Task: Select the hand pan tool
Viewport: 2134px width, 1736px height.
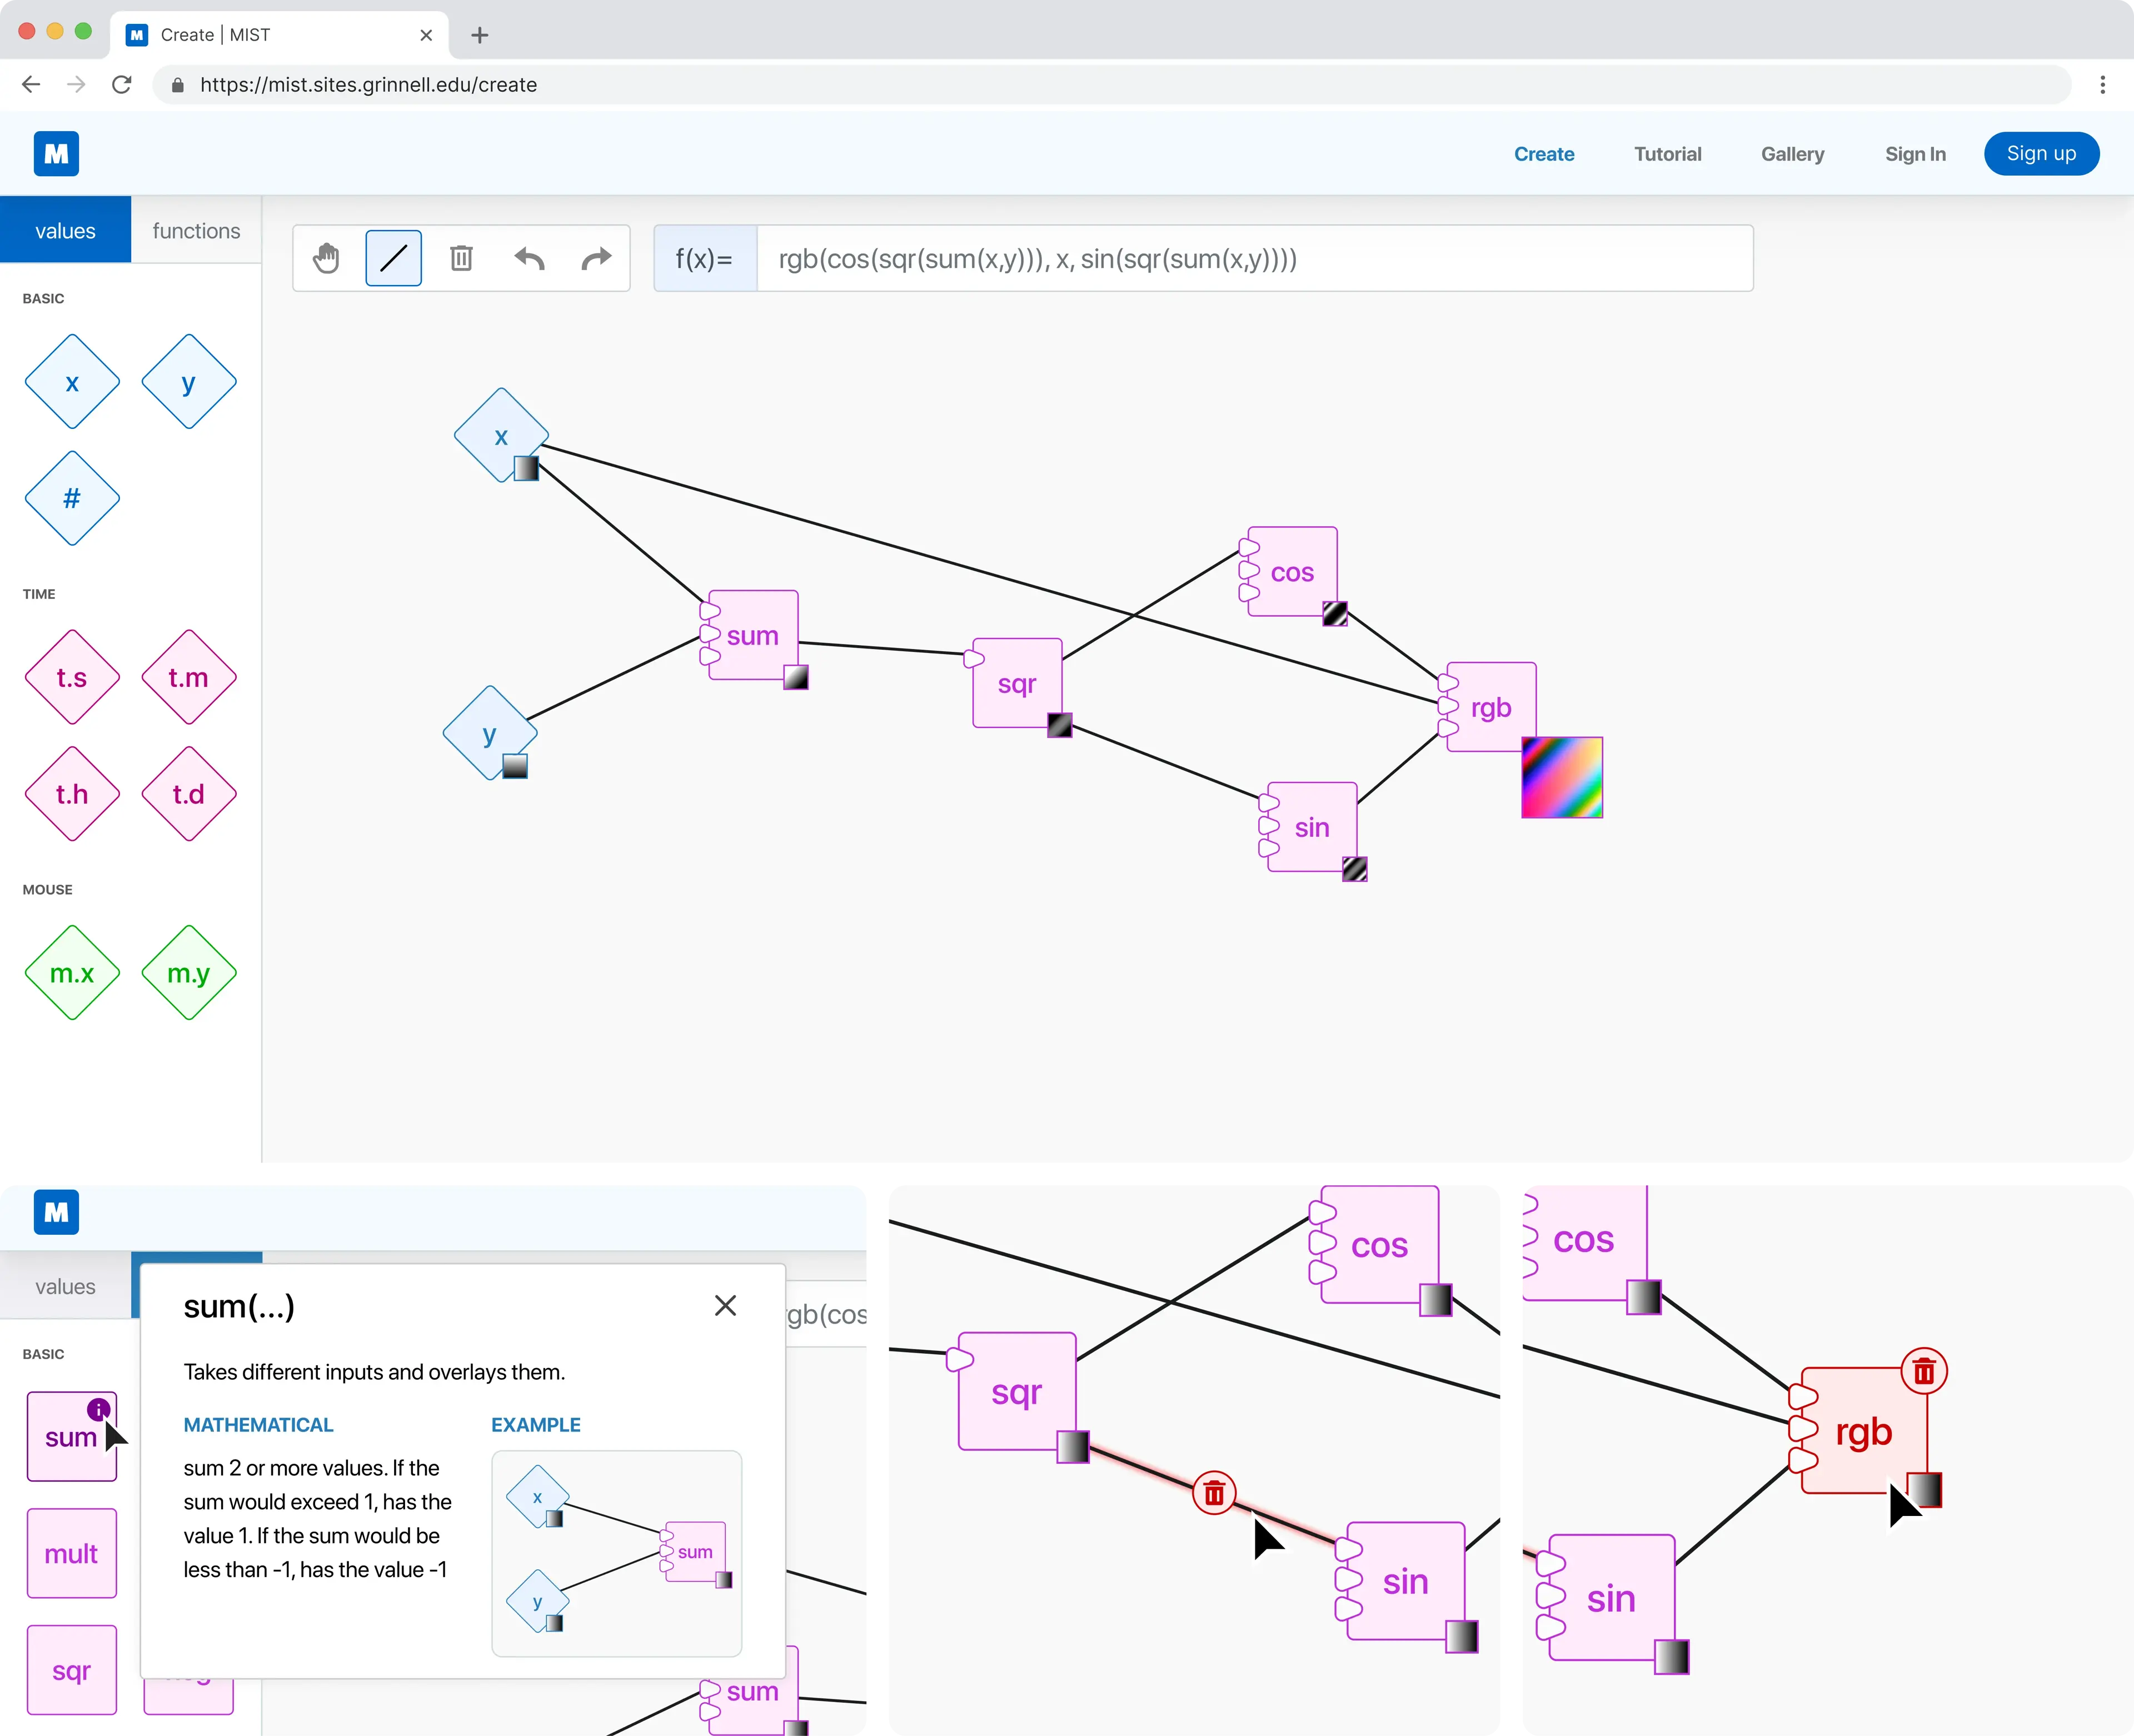Action: tap(326, 259)
